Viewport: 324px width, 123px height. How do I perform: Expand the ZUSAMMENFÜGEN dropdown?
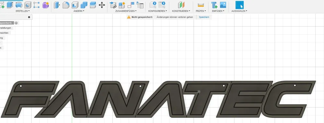126,11
